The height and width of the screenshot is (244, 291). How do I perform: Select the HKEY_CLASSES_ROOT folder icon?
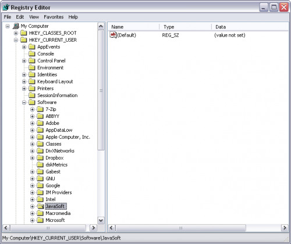(24, 33)
